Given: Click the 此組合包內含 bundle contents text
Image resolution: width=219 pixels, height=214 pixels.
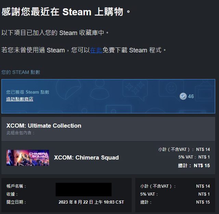Looking at the screenshot, I should (21, 133).
